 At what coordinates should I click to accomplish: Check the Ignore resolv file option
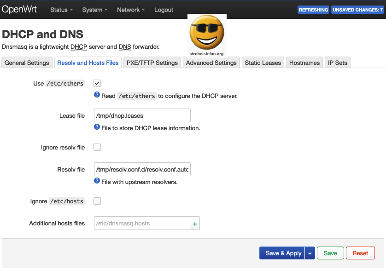[x=97, y=147]
